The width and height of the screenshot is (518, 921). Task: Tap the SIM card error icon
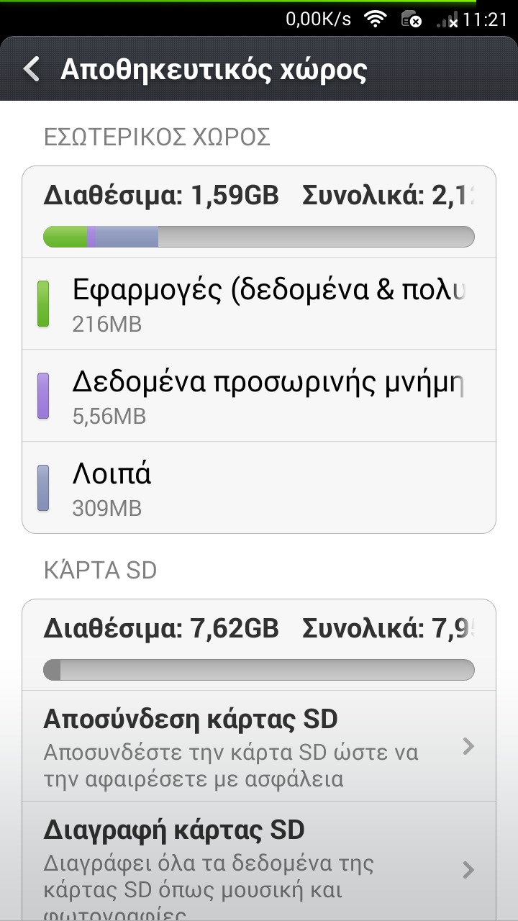[411, 19]
